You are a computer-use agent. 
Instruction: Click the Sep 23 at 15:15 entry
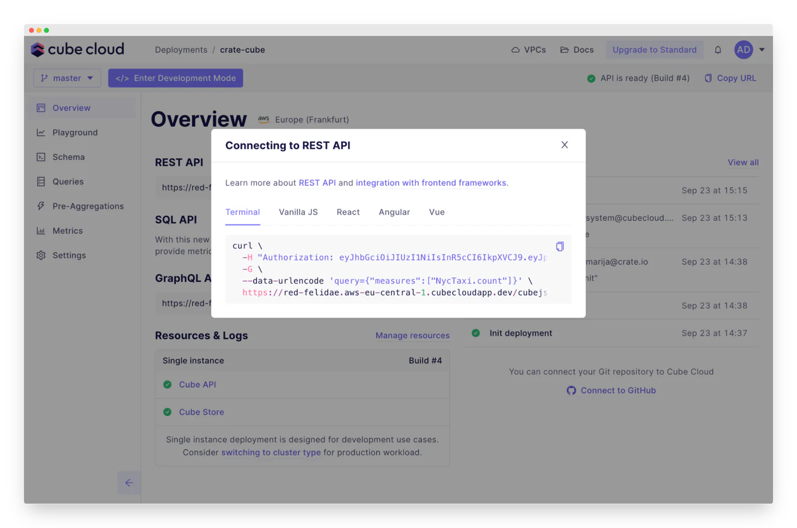tap(714, 191)
